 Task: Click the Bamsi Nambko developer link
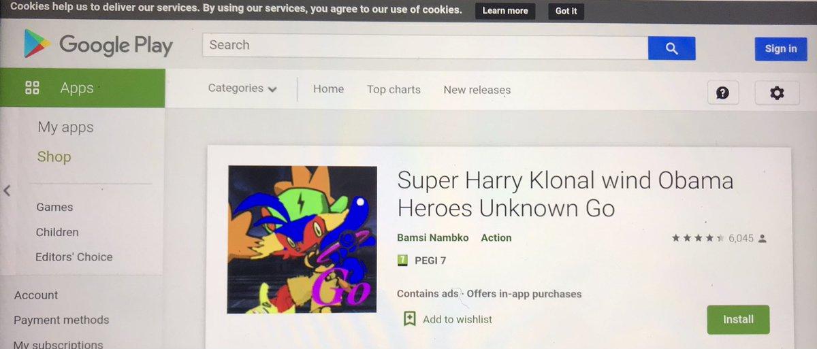(435, 237)
